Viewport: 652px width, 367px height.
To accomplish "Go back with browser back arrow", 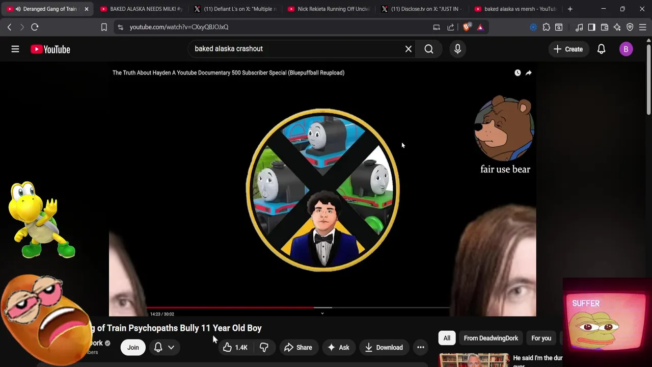I will 9,27.
